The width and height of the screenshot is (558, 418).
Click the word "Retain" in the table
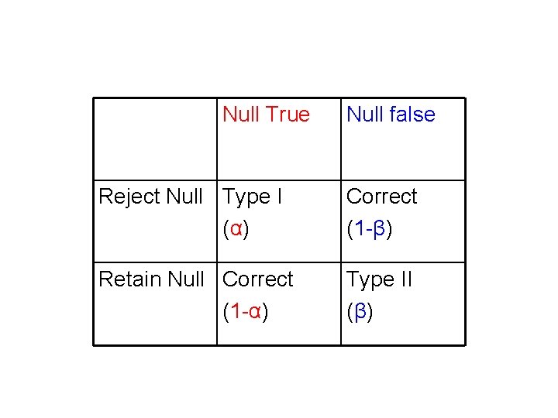point(129,279)
